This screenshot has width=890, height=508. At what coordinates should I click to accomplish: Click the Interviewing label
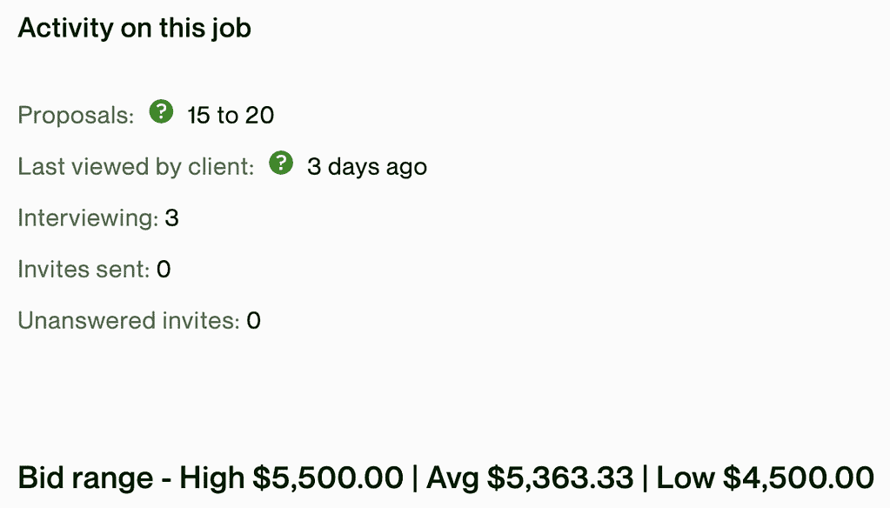point(89,218)
